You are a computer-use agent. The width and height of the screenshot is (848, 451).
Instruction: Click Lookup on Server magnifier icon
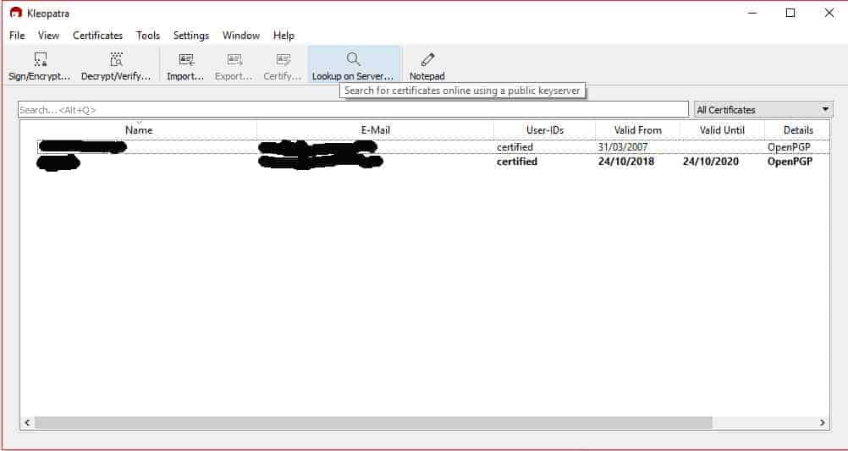coord(353,59)
